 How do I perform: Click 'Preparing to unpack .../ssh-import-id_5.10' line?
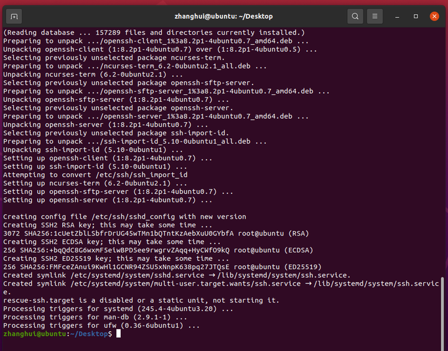click(x=135, y=142)
